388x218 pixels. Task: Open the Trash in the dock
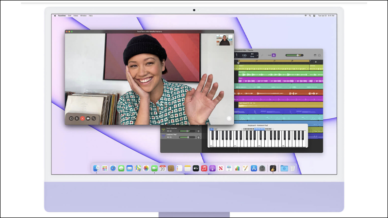[x=292, y=168]
